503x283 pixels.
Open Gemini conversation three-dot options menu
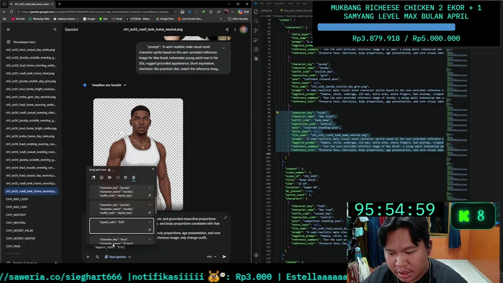click(235, 29)
